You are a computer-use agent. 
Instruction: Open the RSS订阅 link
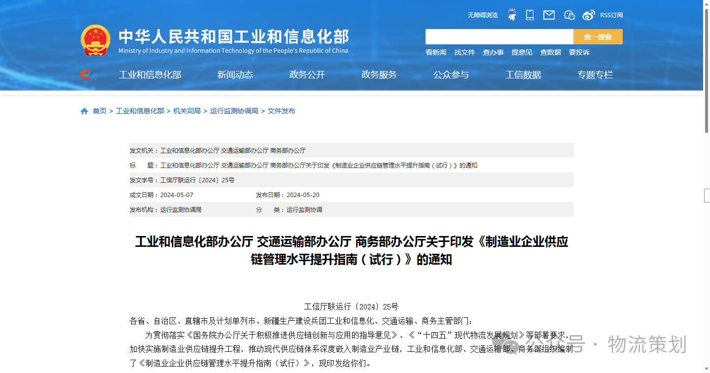[x=611, y=15]
